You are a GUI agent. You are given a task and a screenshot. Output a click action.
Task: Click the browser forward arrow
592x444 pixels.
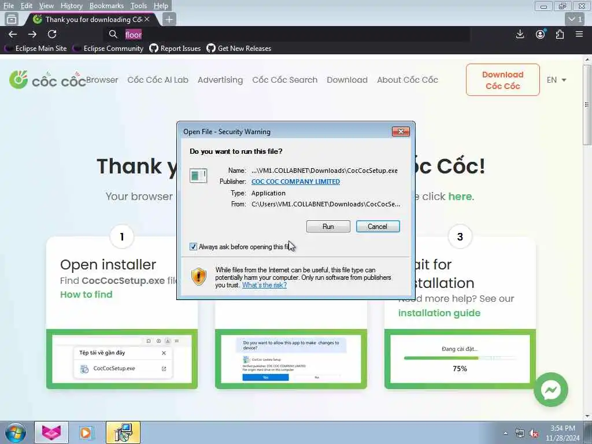32,34
